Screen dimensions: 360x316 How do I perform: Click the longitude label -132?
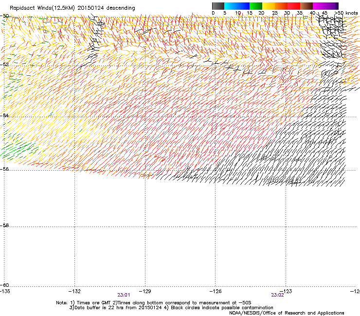pos(75,291)
